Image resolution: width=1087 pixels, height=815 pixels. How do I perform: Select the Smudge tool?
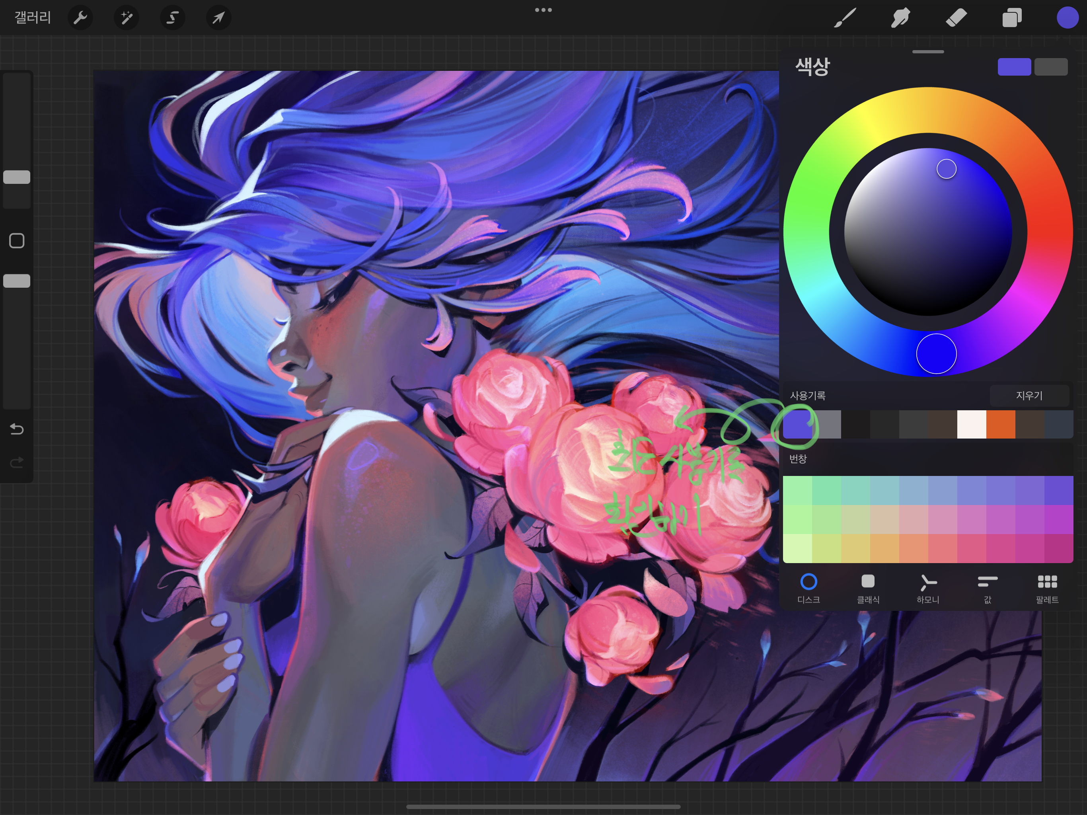click(900, 18)
